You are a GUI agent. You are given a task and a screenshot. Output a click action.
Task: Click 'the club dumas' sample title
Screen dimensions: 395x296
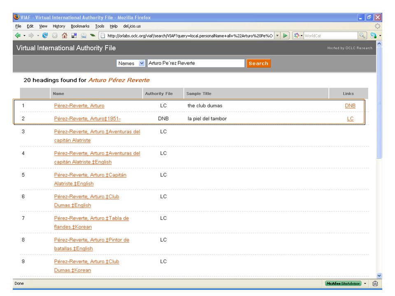tap(205, 106)
